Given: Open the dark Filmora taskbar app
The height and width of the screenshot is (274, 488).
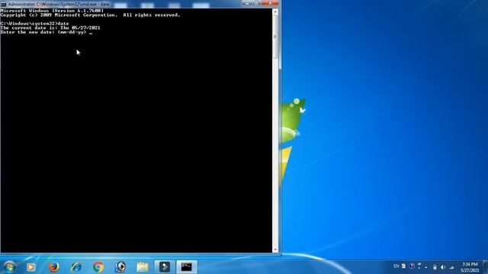Looking at the screenshot, I should (165, 267).
